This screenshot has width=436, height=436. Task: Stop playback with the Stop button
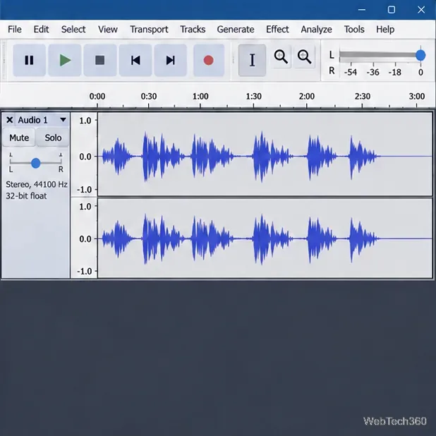[100, 60]
